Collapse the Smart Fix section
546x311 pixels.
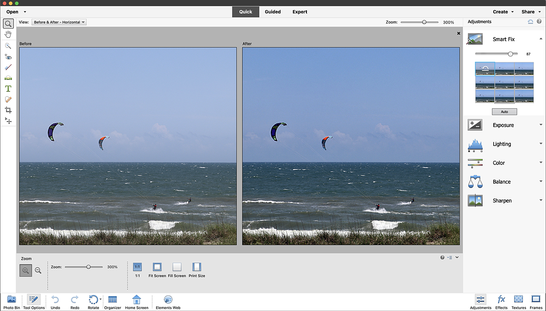(541, 39)
